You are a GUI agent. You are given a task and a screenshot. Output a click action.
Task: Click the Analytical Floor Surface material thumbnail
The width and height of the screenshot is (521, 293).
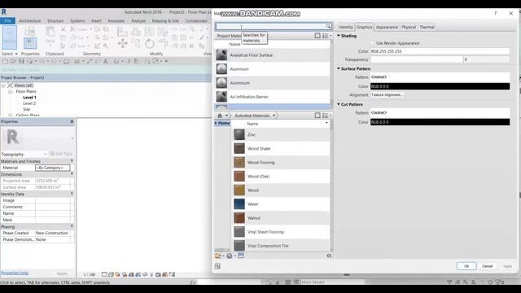221,55
